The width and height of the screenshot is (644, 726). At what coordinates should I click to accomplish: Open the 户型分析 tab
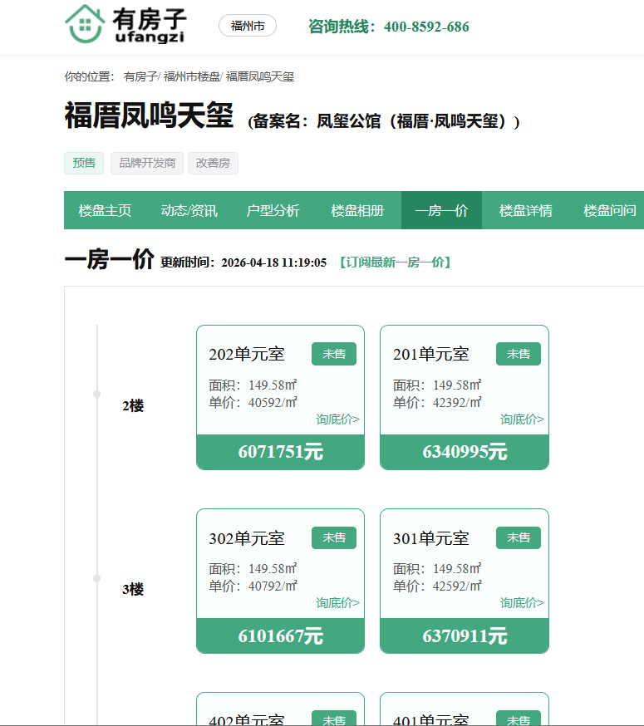(x=273, y=210)
